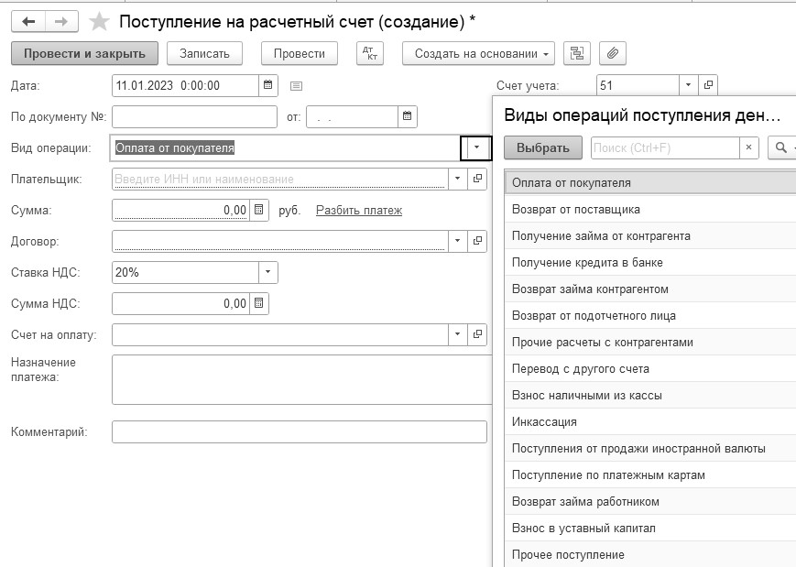Open attached files with the paperclip icon

(x=613, y=53)
